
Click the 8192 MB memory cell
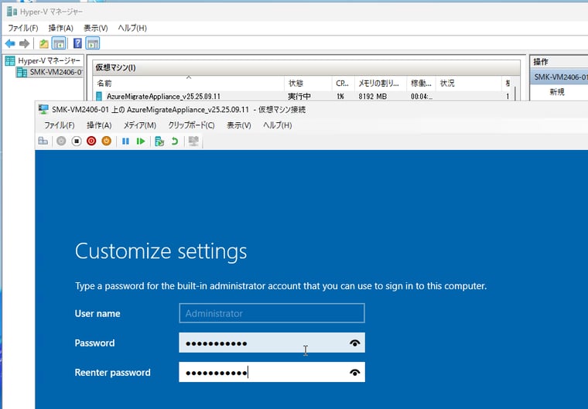click(x=372, y=97)
